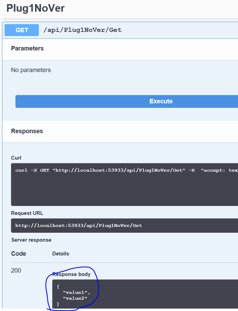Click the Details column header
Viewport: 238px width, 311px height.
(x=60, y=254)
